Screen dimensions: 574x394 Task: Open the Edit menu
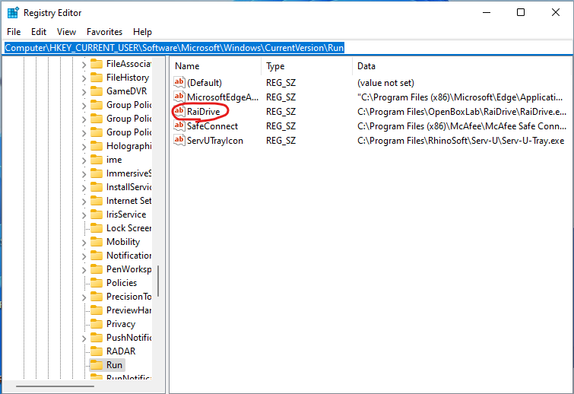tap(39, 32)
